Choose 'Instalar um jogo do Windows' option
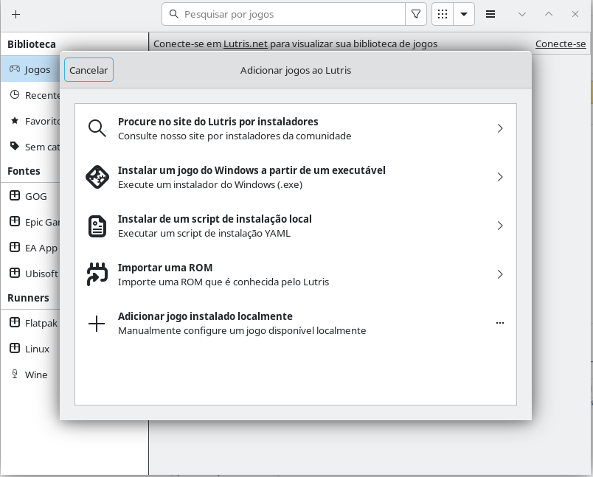593x477 pixels. point(296,177)
